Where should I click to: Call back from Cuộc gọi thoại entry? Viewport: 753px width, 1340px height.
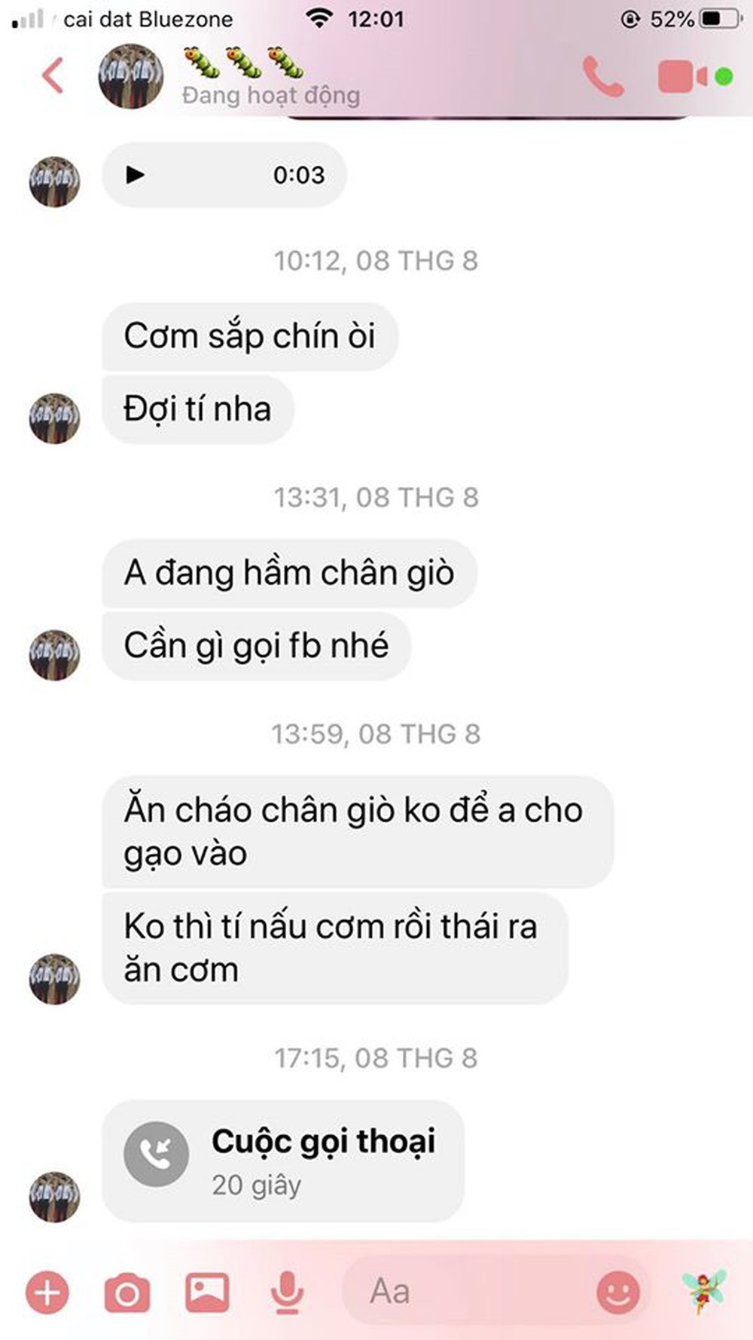coord(283,1161)
